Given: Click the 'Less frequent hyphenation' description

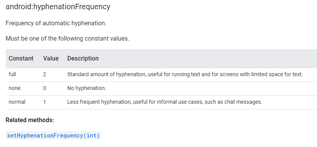Looking at the screenshot, I should tap(164, 102).
